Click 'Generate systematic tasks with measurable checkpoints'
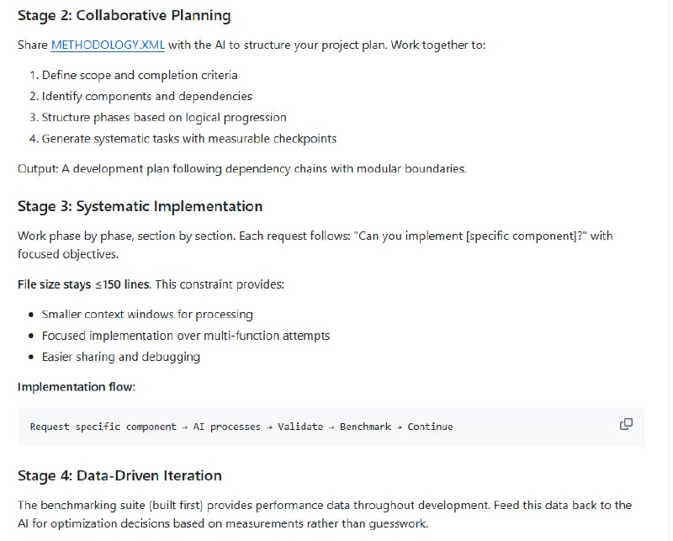Image resolution: width=673 pixels, height=541 pixels. point(188,138)
